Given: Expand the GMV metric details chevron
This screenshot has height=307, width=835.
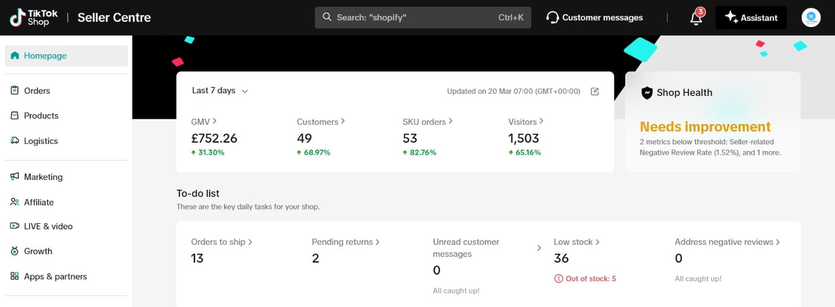Looking at the screenshot, I should pos(215,121).
